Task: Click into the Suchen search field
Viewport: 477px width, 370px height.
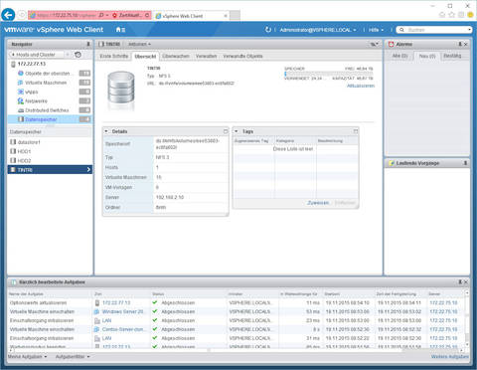Action: tap(434, 30)
